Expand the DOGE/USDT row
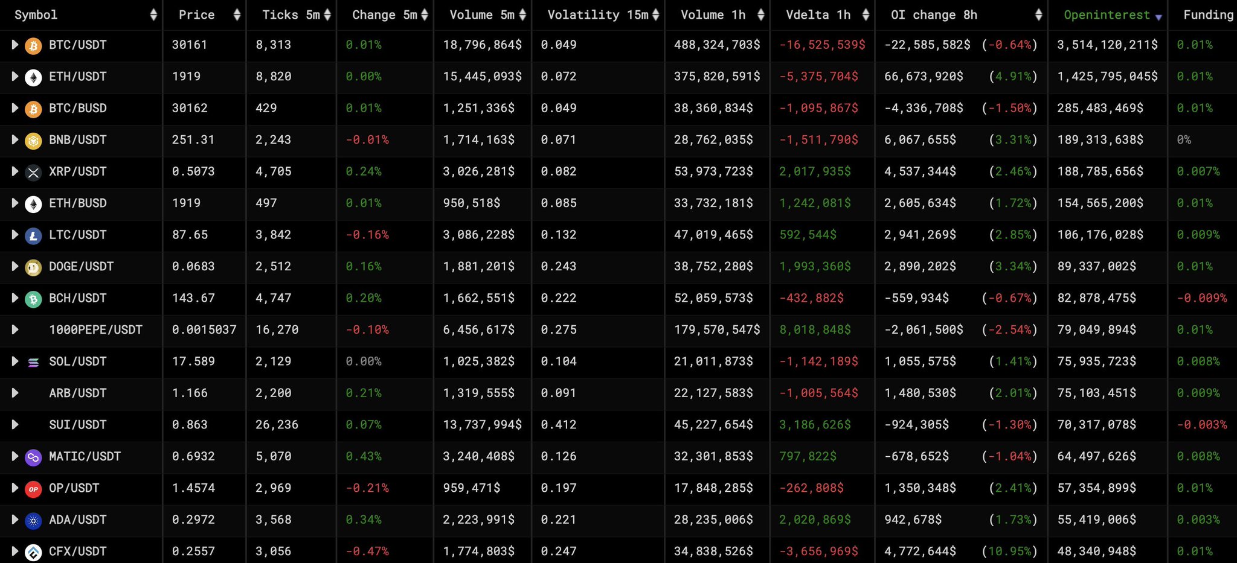1237x563 pixels. click(15, 266)
